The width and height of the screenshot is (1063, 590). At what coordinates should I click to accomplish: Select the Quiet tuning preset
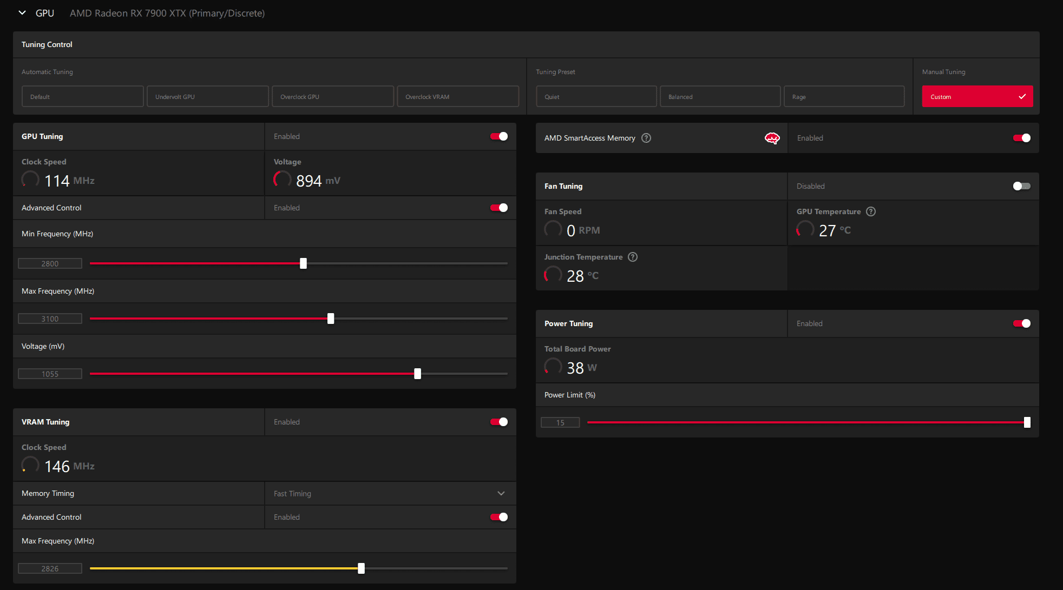[596, 97]
